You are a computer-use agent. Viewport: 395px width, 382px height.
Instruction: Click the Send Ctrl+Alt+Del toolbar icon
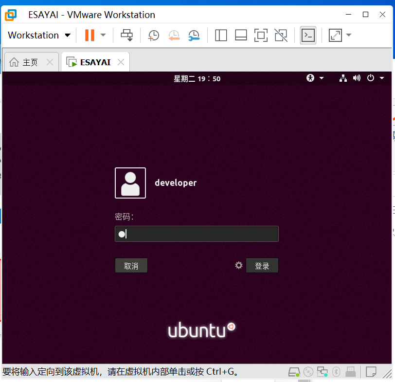coord(126,35)
